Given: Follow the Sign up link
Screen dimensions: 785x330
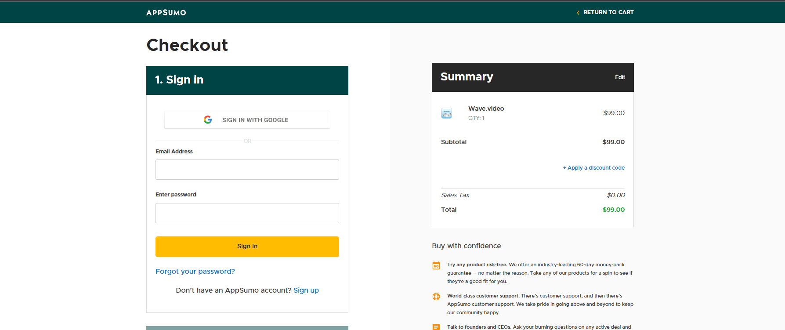Looking at the screenshot, I should [306, 290].
